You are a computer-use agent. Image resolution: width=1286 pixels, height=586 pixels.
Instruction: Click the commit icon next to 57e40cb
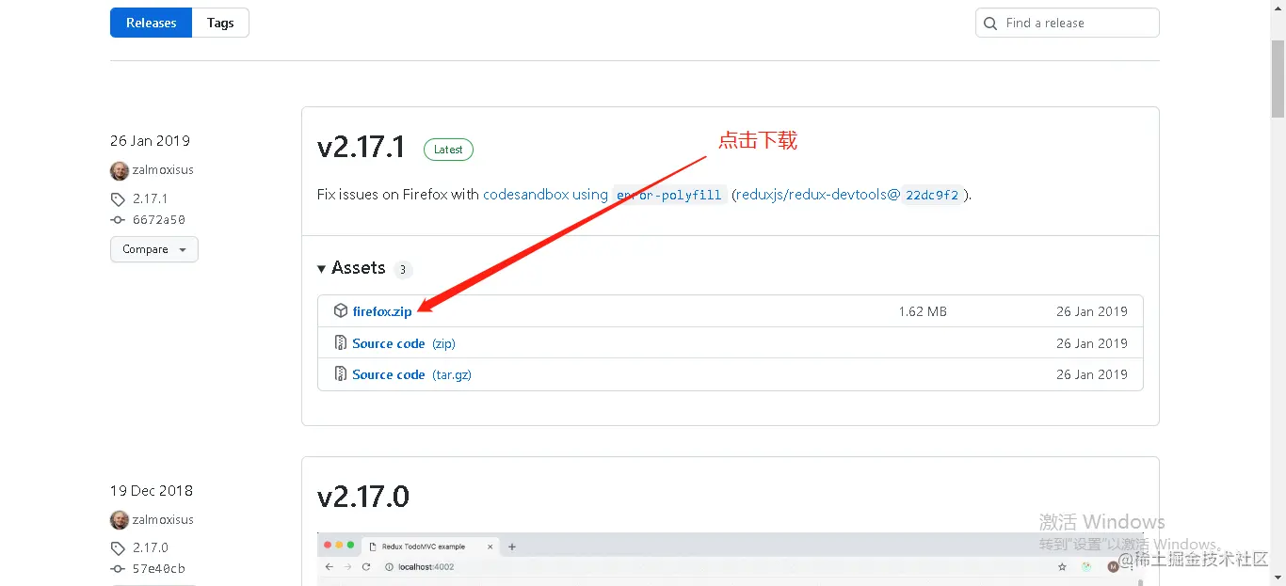[118, 569]
